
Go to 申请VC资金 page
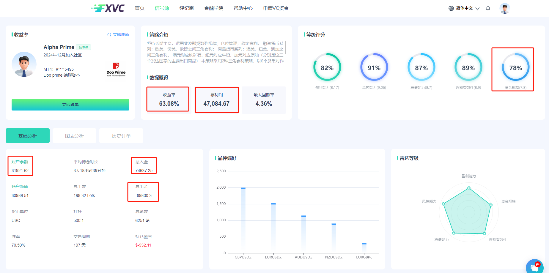(276, 8)
